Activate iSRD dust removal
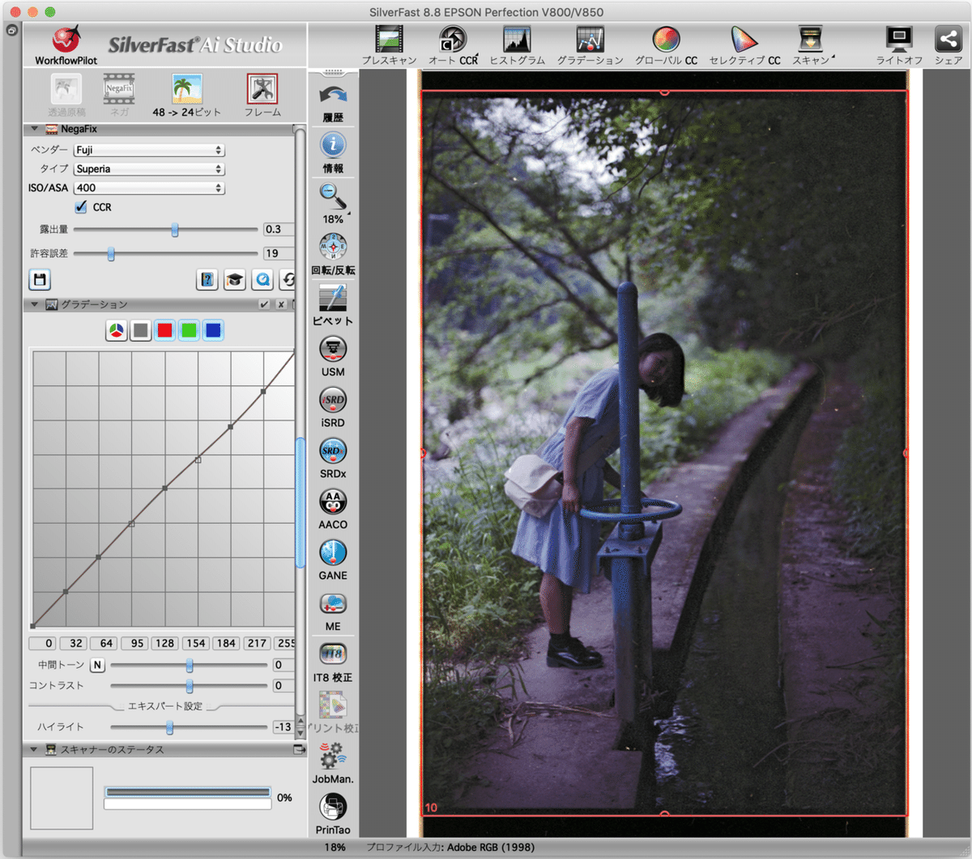972x859 pixels. click(333, 407)
